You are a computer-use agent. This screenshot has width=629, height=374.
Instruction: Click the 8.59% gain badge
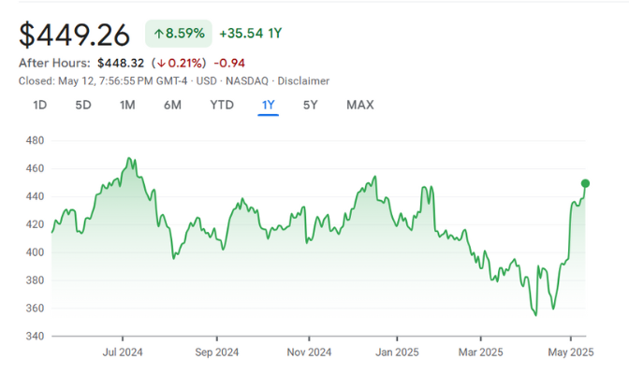coord(179,34)
